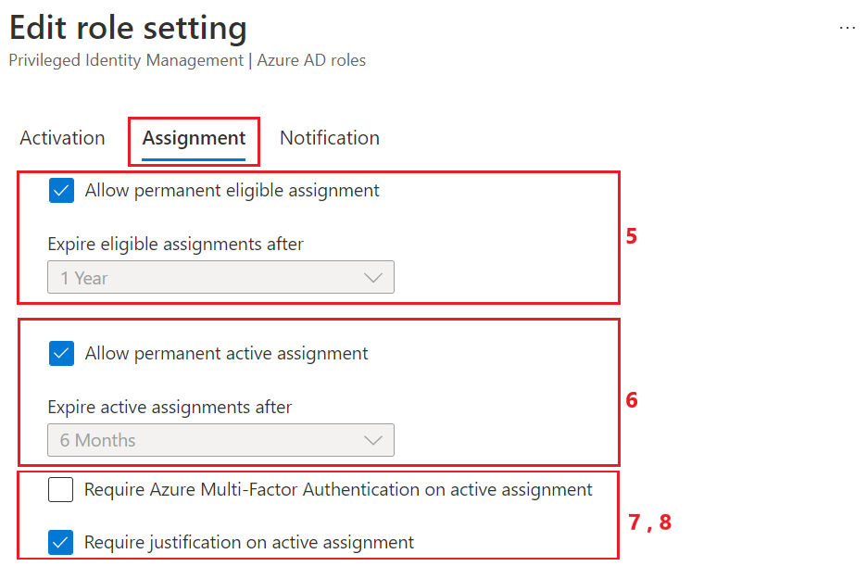
Task: Click the "Allow permanent active assignment" label text
Action: pyautogui.click(x=226, y=354)
